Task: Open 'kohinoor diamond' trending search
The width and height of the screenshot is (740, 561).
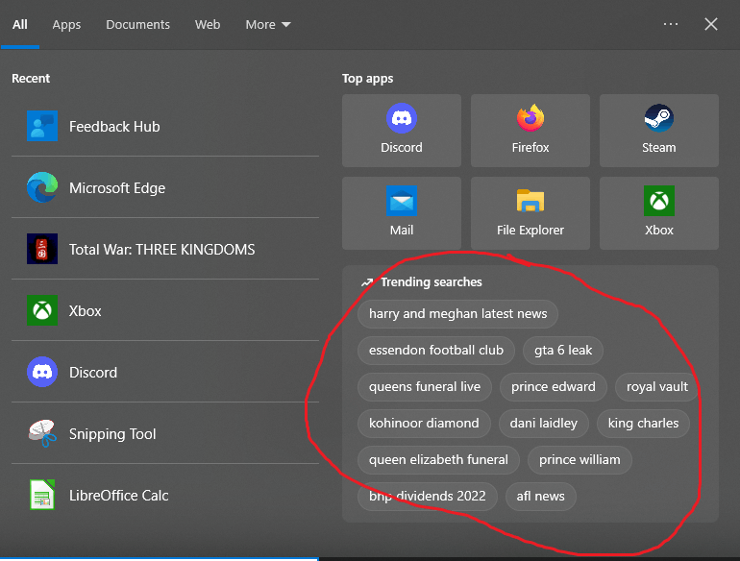Action: pyautogui.click(x=424, y=424)
